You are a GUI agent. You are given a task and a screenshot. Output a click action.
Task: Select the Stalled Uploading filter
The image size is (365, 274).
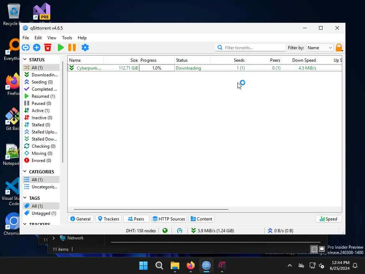[41, 132]
